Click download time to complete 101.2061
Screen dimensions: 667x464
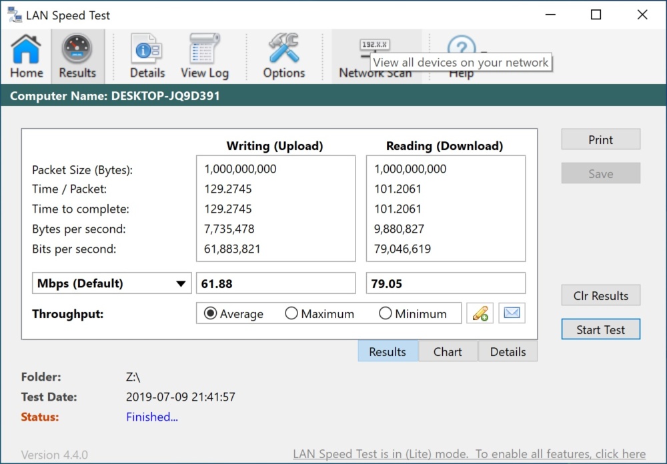pos(398,209)
